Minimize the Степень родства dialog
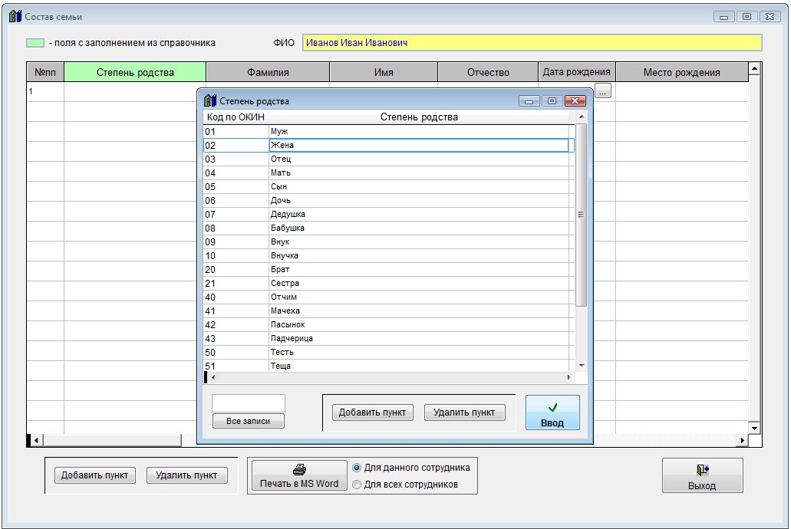791x529 pixels. tap(529, 101)
